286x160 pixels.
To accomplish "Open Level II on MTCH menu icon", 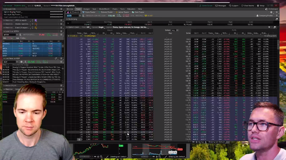I will point(61,31).
